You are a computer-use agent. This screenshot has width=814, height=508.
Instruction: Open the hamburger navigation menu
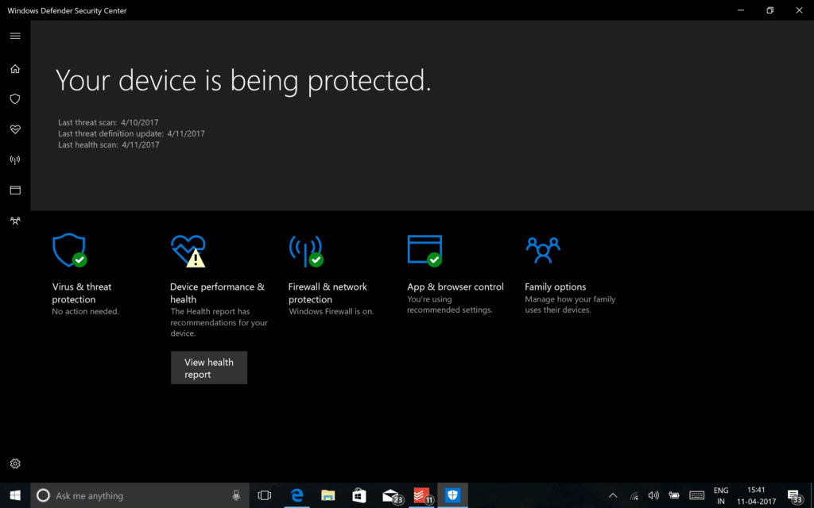coord(15,36)
